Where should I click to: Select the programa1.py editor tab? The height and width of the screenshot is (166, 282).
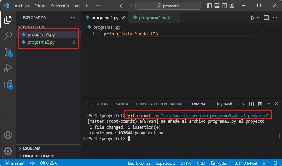[x=105, y=18]
